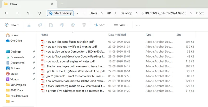
Task: Click the Delete trash can icon
Action: click(84, 25)
